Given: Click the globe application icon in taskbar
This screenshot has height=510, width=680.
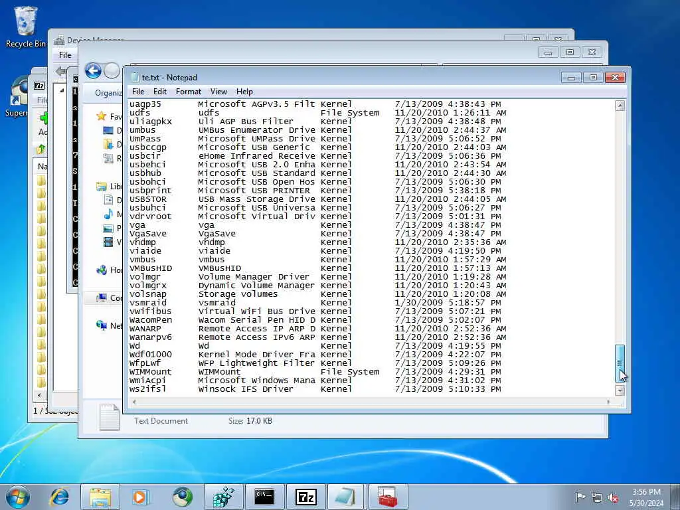Looking at the screenshot, I should [x=183, y=497].
